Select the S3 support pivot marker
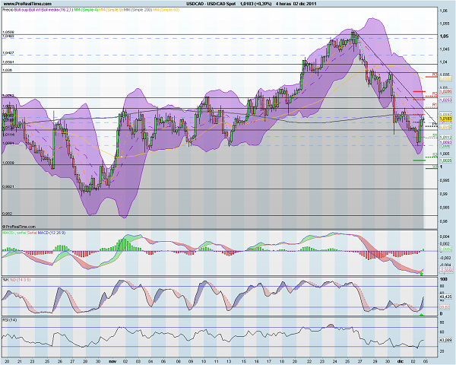The width and height of the screenshot is (456, 365). tap(435, 167)
